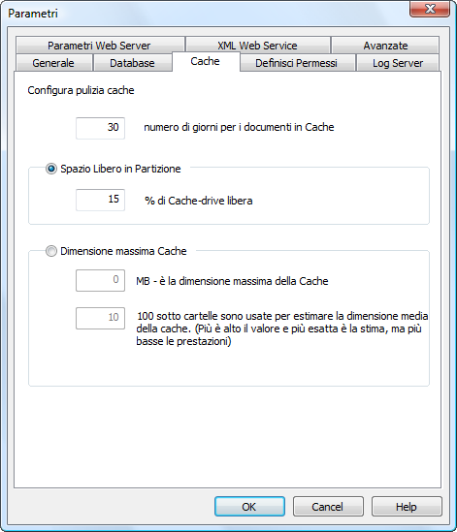Click the sub-folders field showing 10
The width and height of the screenshot is (457, 532).
pyautogui.click(x=100, y=318)
